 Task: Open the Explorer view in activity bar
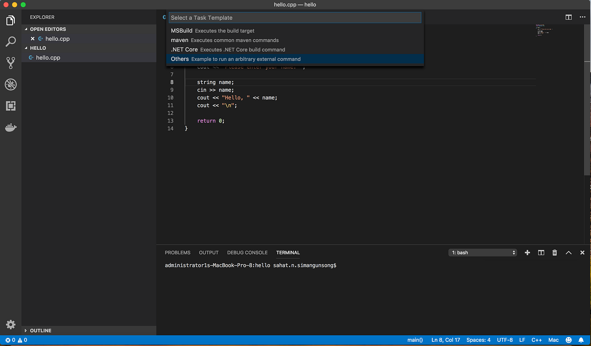point(11,20)
